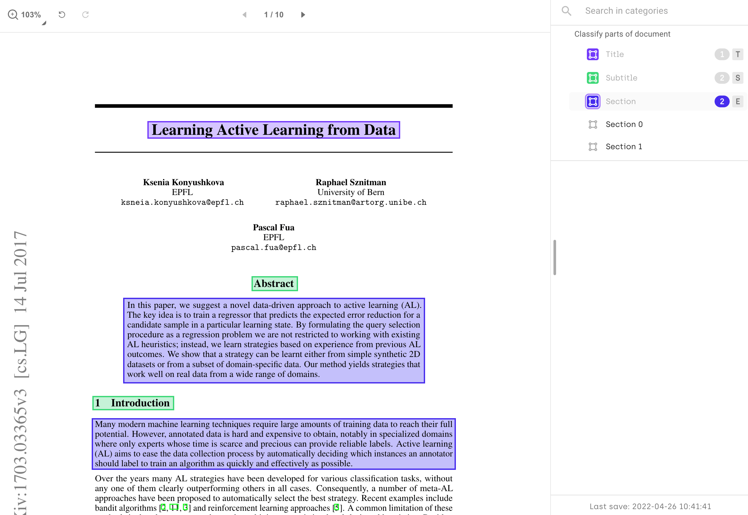
Task: Go to the previous page arrow
Action: tap(244, 15)
